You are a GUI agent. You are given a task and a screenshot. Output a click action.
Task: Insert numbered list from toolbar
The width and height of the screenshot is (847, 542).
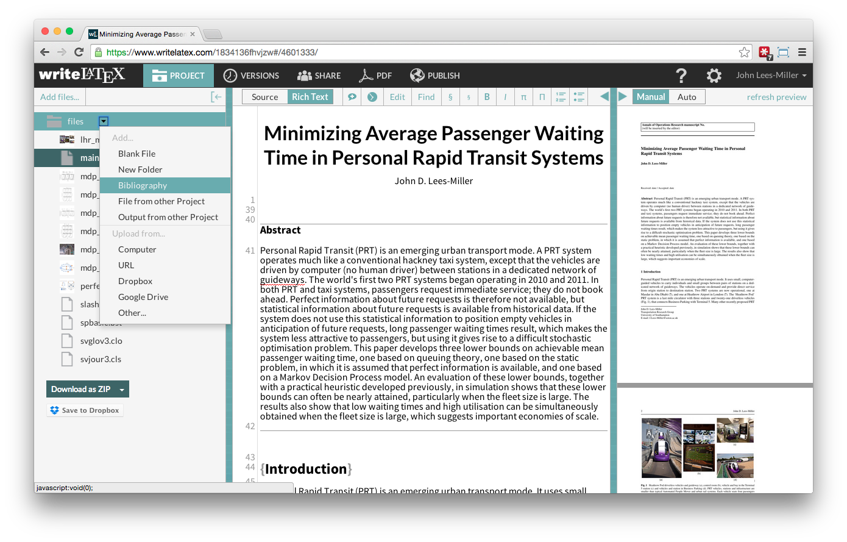[x=561, y=97]
